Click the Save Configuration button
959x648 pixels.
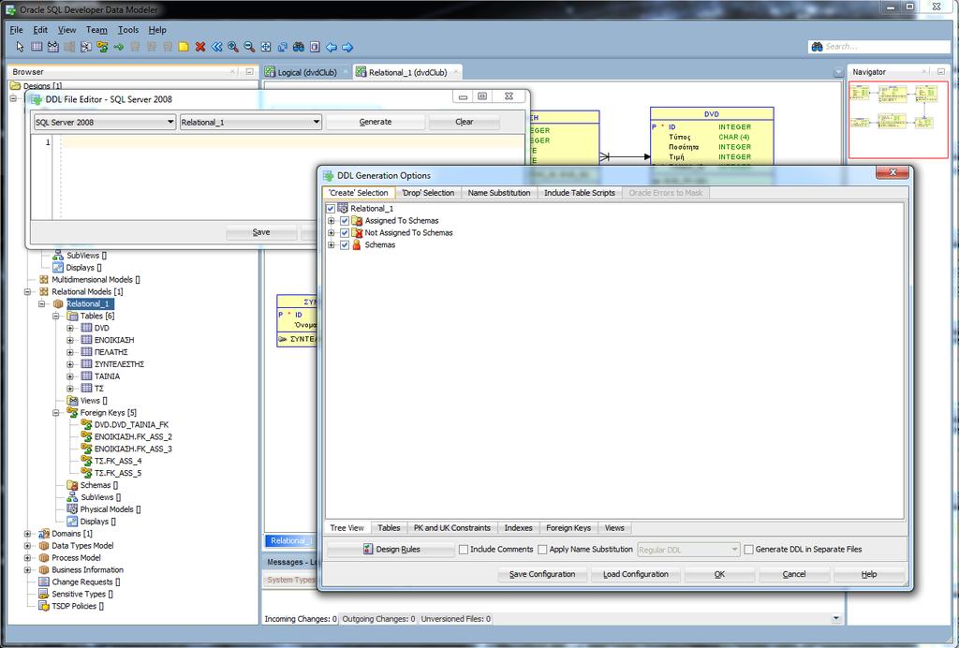tap(542, 574)
